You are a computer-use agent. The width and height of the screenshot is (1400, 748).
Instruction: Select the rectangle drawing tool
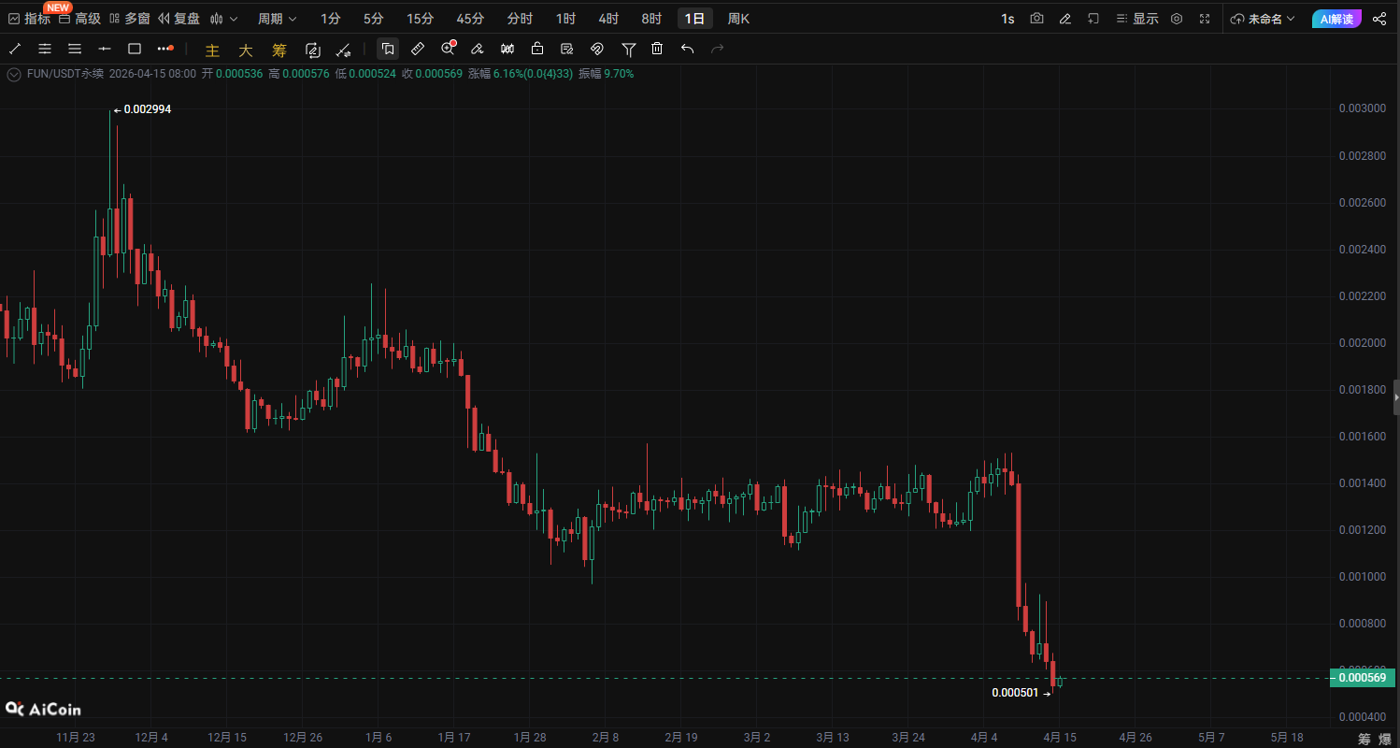point(135,49)
